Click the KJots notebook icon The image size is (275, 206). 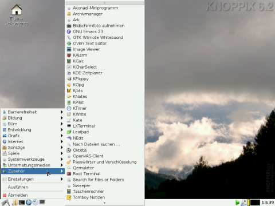coord(69,90)
